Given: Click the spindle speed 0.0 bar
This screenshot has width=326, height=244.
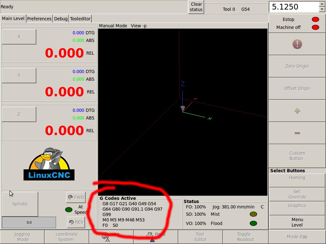Looking at the screenshot, I should click(x=29, y=222).
